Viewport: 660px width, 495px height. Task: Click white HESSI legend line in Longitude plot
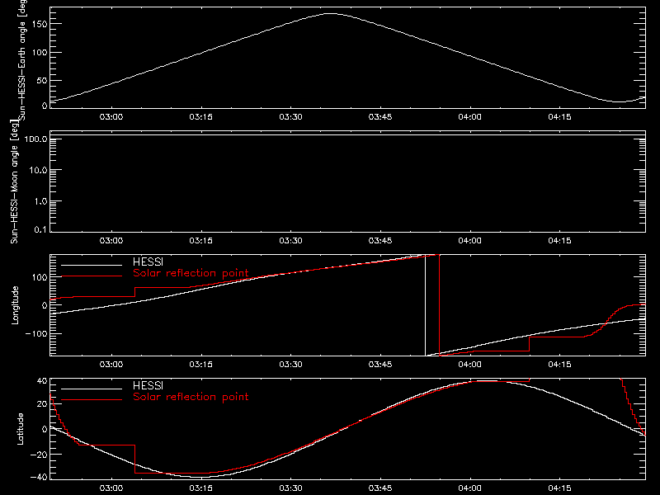(92, 265)
